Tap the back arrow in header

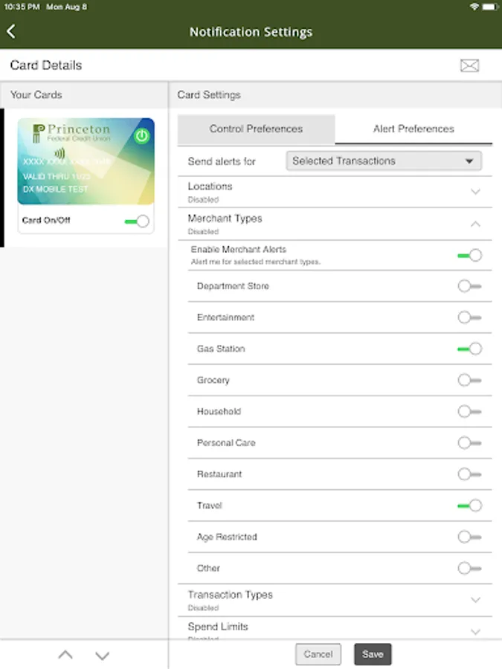point(11,31)
